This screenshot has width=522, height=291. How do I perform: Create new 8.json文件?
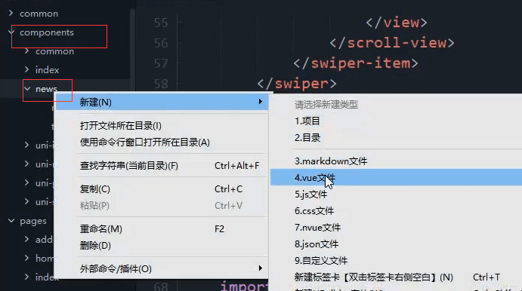tap(317, 244)
